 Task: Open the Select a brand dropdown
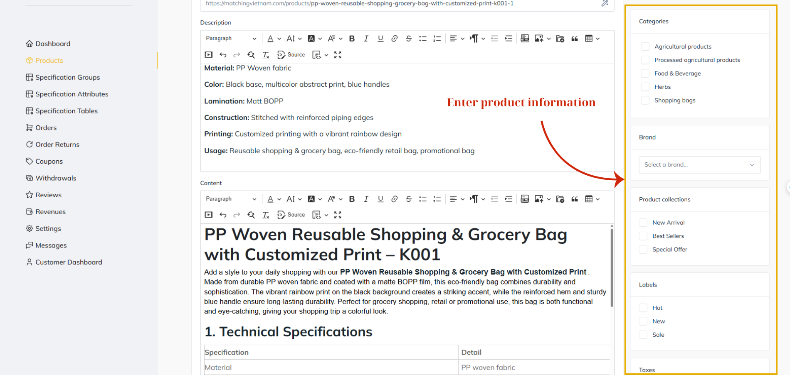[699, 165]
